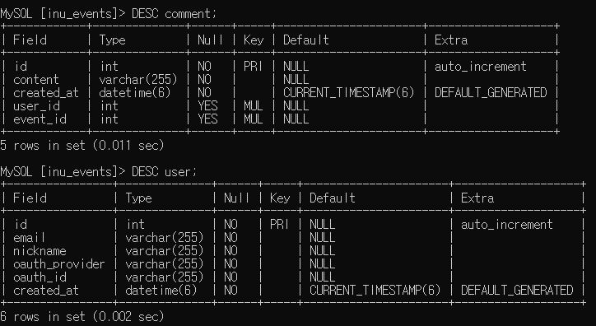Select the "user_id" field name

(x=36, y=106)
